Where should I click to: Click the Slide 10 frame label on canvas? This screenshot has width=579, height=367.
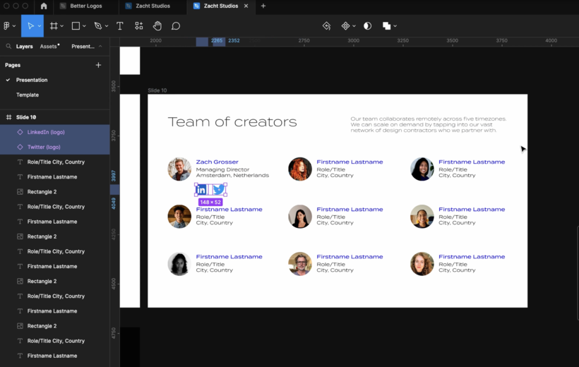tap(157, 90)
